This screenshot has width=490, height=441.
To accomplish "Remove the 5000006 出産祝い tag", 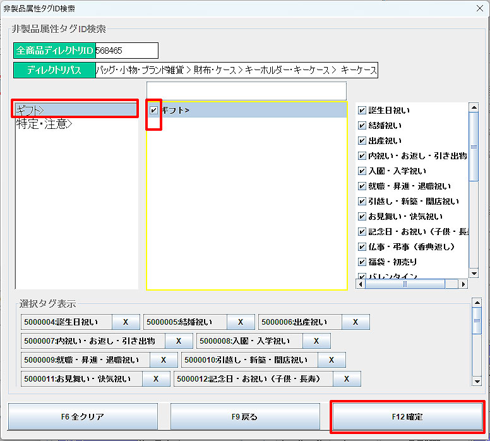I will [x=356, y=322].
